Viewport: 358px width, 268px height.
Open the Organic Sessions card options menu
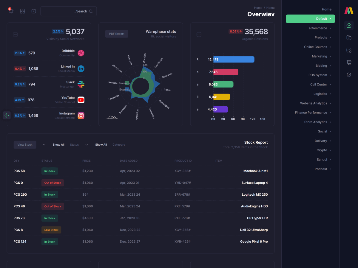(x=199, y=35)
